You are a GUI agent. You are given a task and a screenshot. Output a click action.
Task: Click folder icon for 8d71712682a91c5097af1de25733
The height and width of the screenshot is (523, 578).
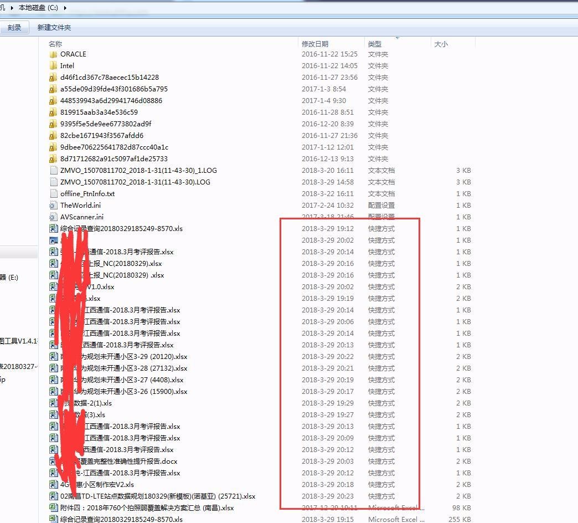point(53,158)
